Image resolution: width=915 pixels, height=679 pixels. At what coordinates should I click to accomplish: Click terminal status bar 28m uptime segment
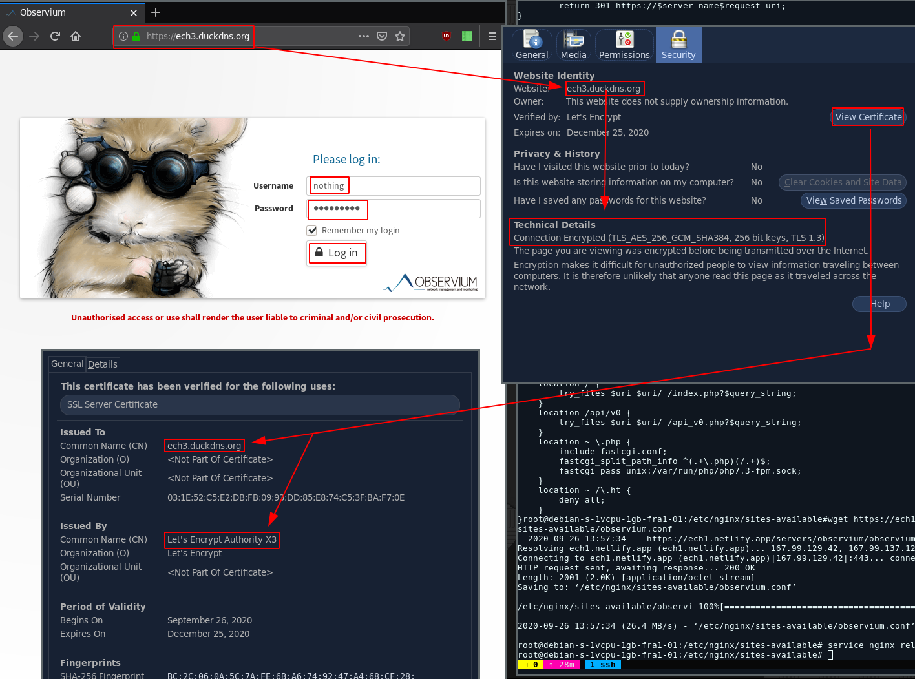562,665
